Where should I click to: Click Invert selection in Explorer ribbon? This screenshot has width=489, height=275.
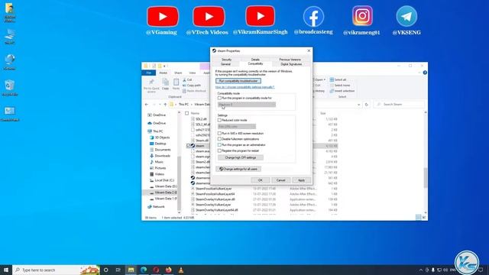click(342, 91)
